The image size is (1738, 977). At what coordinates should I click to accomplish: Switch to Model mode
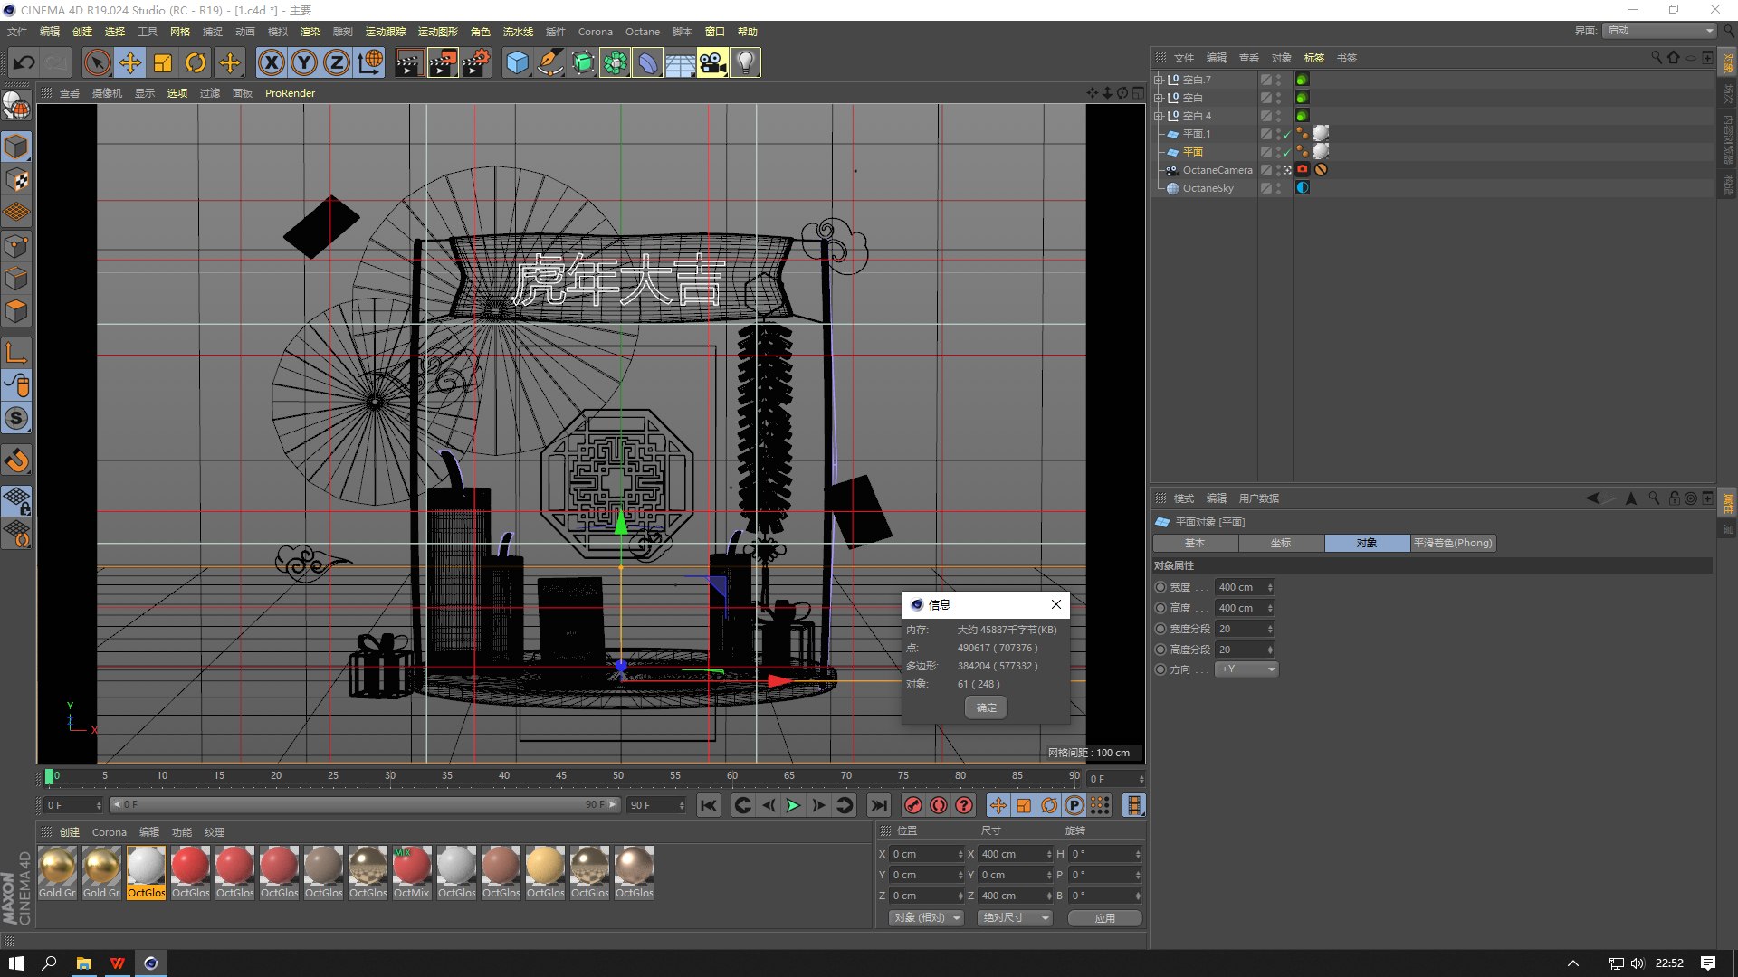(x=16, y=147)
